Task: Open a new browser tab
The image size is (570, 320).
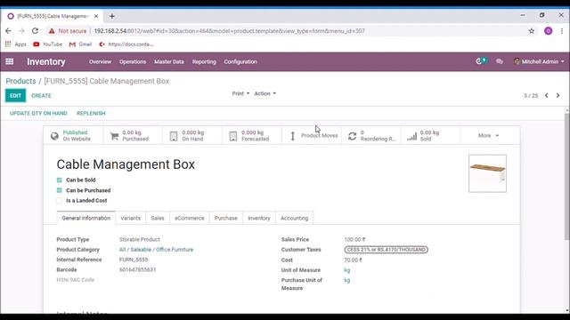Action: [112, 16]
